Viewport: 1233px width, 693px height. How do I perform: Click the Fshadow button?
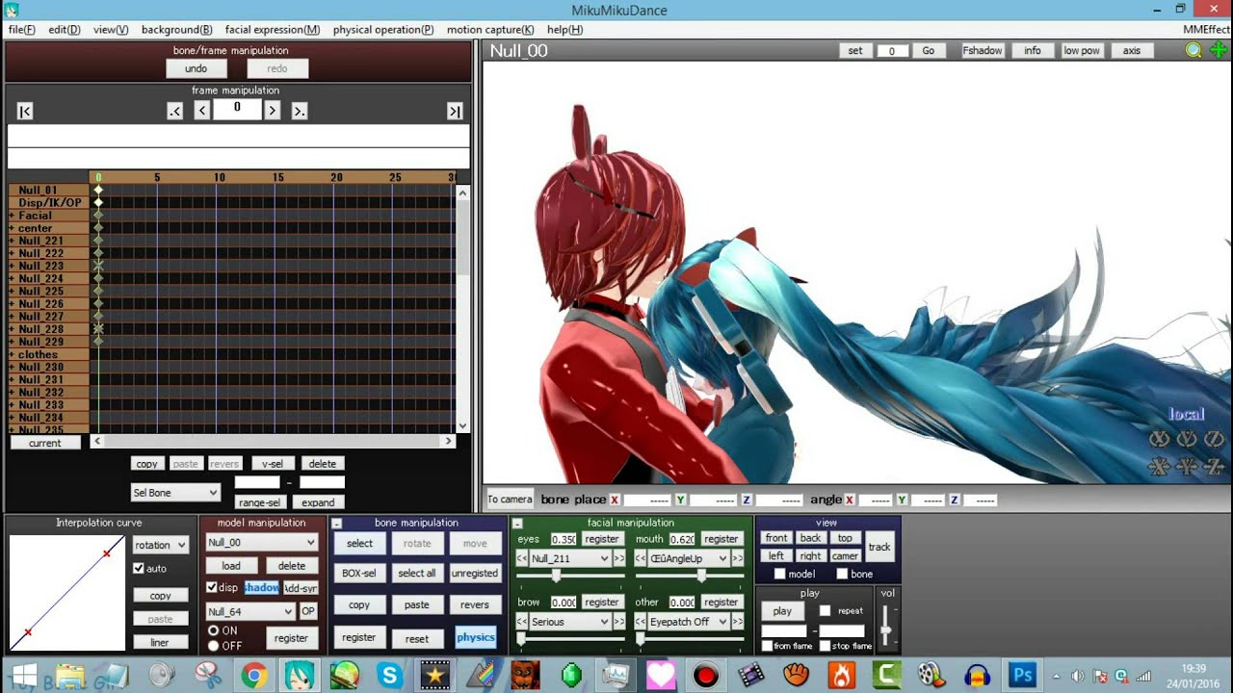(983, 50)
